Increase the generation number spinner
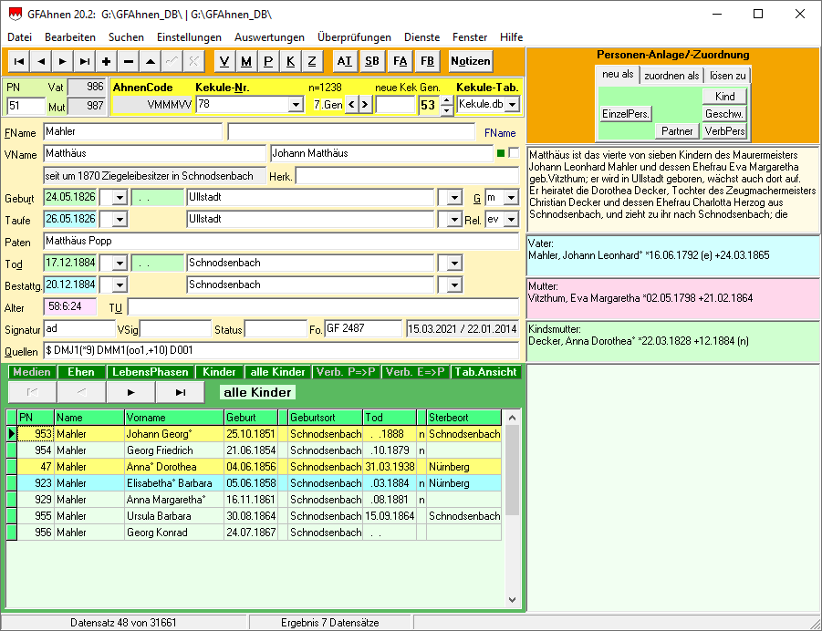Screen dimensions: 822x631 tap(446, 100)
